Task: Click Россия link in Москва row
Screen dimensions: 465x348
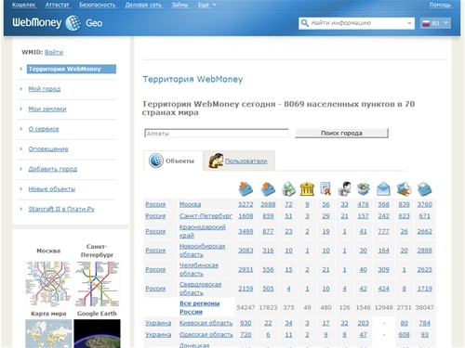Action: [x=155, y=204]
